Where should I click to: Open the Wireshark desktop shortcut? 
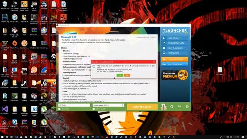pyautogui.click(x=44, y=71)
